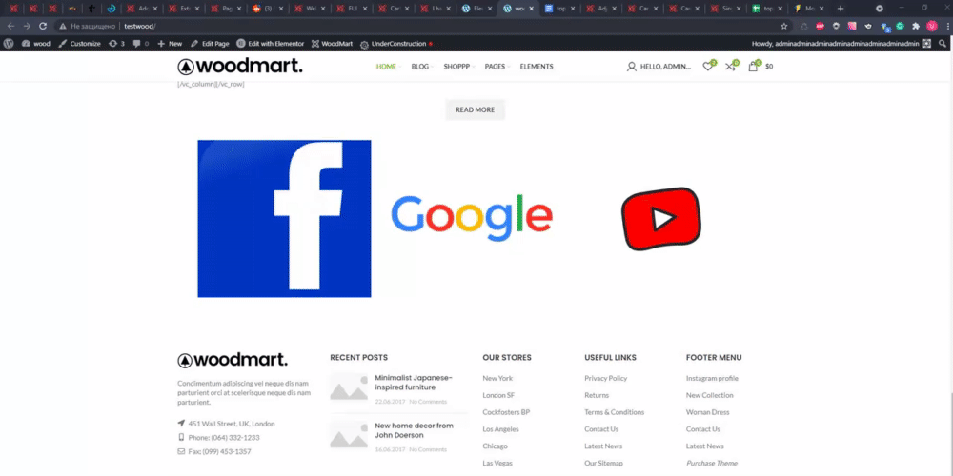Go forward with the browser forward arrow

point(26,26)
